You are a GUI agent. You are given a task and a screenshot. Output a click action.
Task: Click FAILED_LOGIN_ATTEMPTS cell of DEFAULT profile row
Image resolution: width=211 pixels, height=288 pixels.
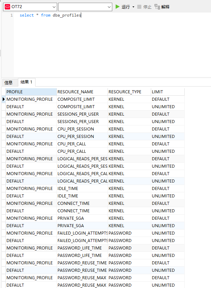tap(82, 241)
